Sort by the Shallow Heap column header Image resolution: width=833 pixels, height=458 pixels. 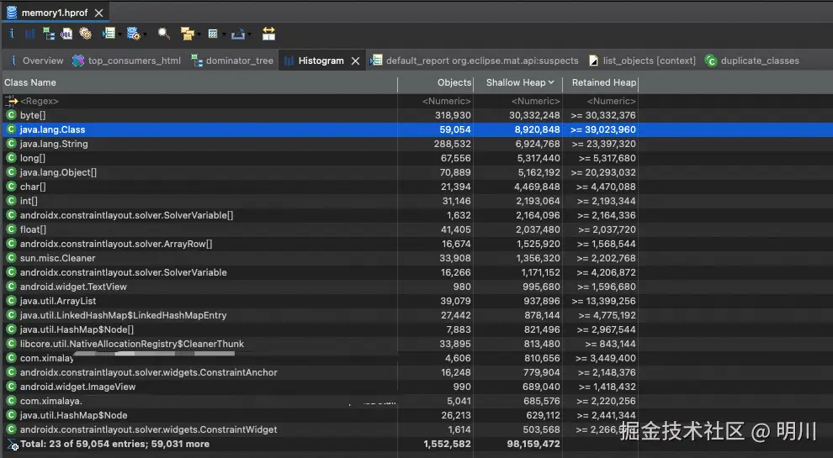pos(518,82)
